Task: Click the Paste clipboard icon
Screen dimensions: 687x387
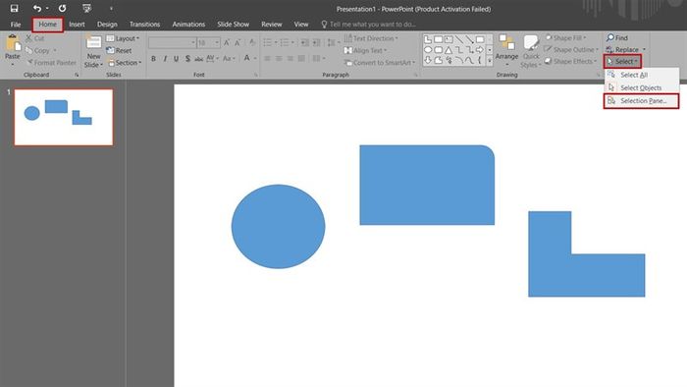Action: click(x=12, y=43)
